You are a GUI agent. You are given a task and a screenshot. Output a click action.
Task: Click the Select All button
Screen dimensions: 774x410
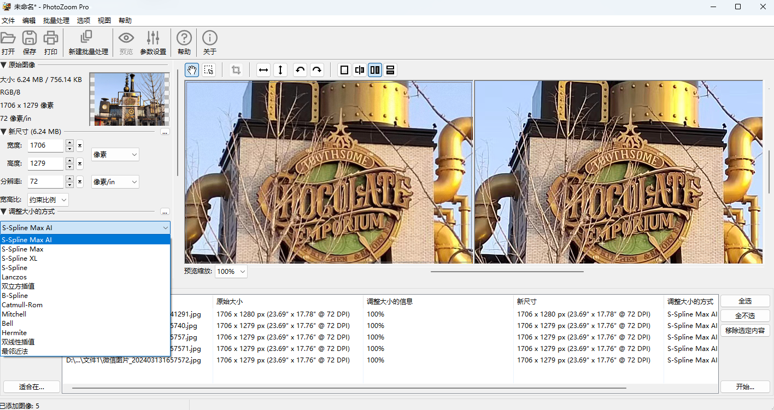744,301
